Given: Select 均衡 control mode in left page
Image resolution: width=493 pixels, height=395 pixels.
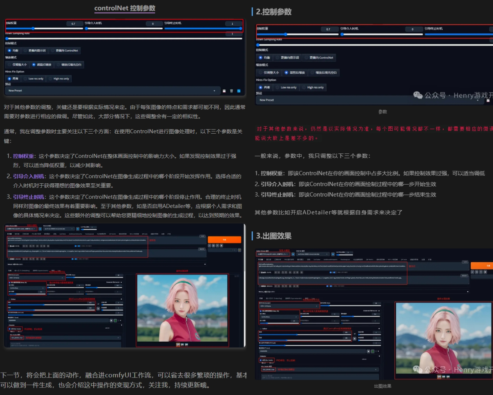Looking at the screenshot, I should tap(13, 51).
